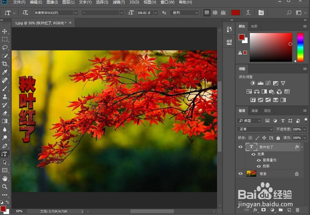This screenshot has width=310, height=215.
Task: Select the Hand tool
Action: [4, 178]
